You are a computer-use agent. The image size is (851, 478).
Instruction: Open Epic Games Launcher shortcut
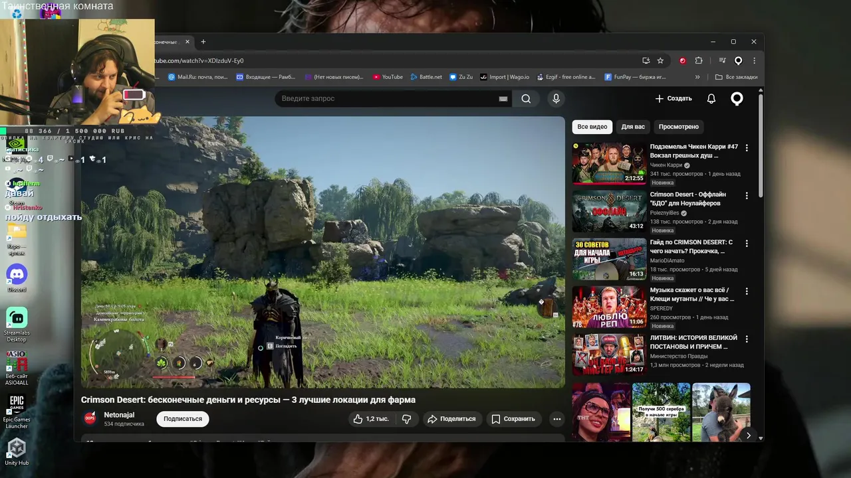click(x=17, y=412)
